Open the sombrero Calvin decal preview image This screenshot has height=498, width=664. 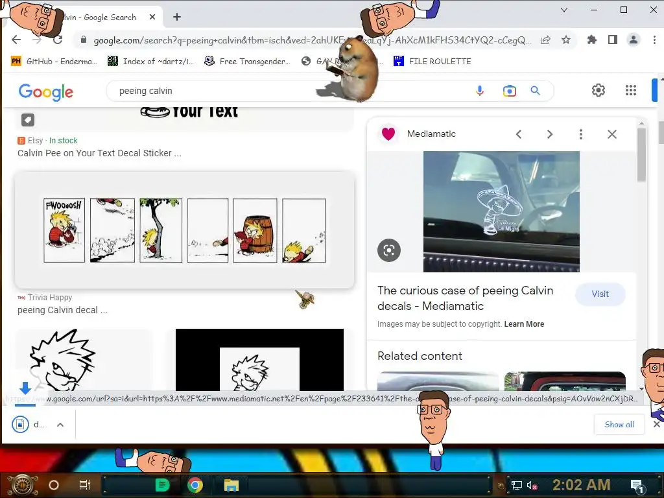tap(501, 211)
